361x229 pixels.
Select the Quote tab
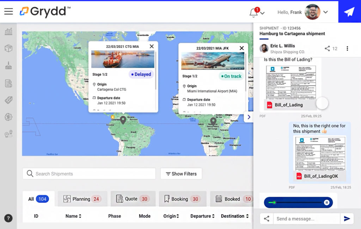coord(133,199)
